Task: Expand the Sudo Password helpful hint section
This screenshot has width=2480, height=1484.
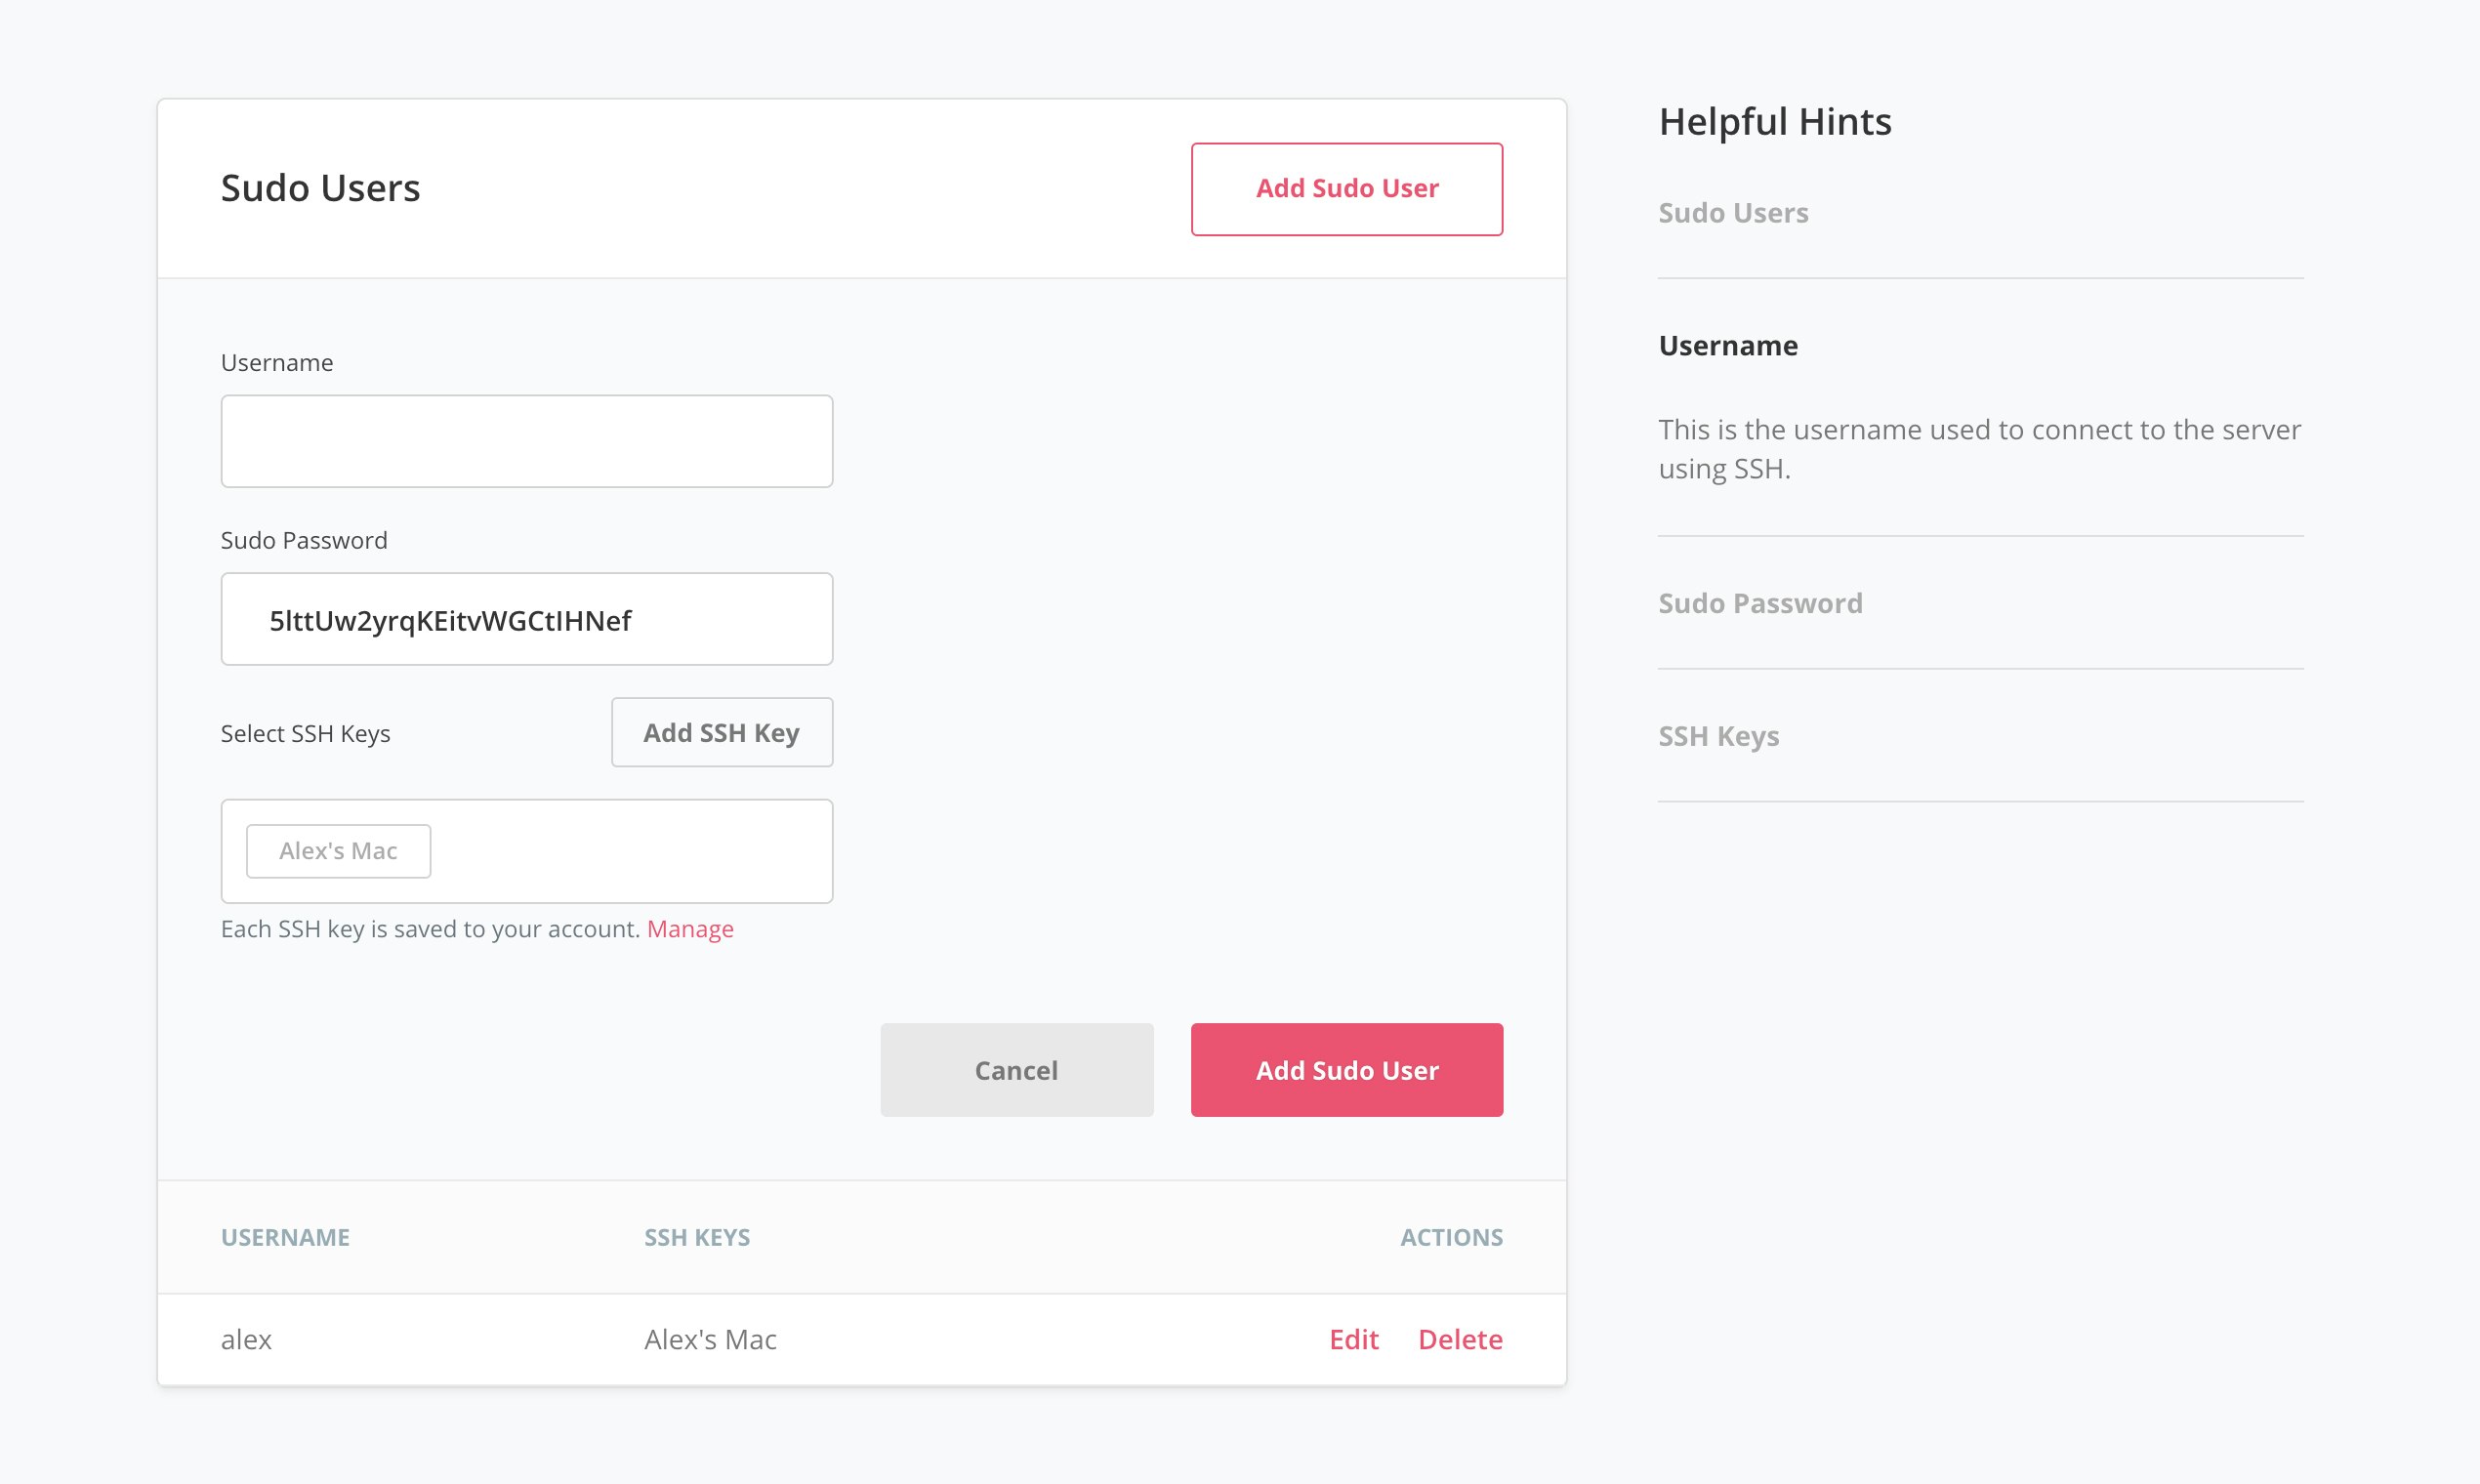Action: [1759, 602]
